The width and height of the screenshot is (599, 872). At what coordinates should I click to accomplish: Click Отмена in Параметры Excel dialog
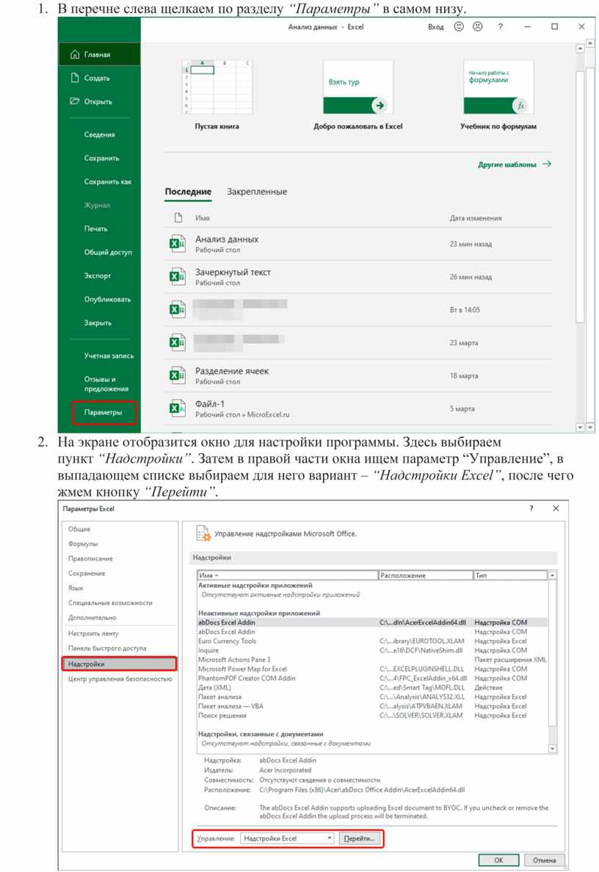(x=544, y=860)
